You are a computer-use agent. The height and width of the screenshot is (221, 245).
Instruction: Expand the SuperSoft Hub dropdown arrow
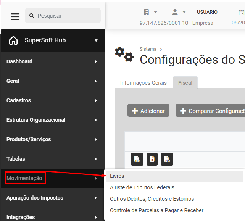96,40
